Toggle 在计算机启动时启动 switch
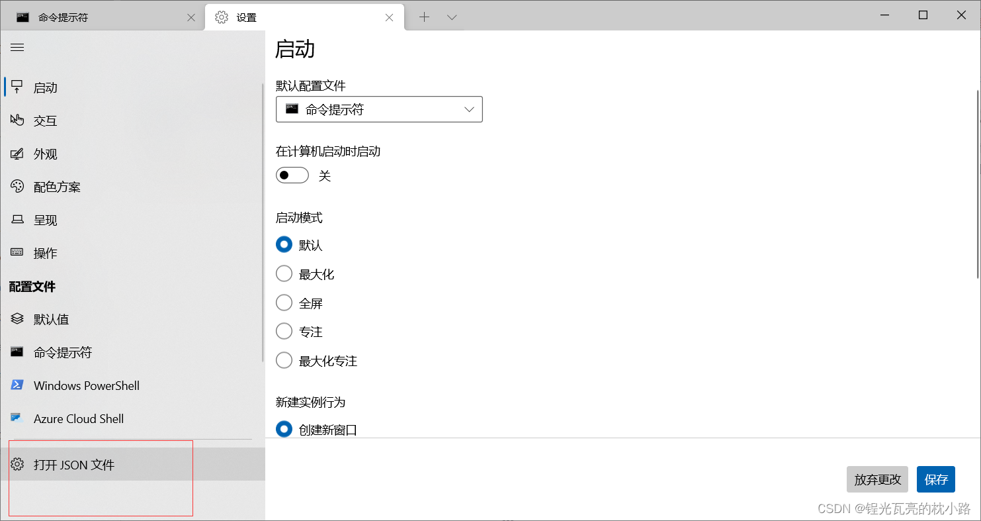 click(x=292, y=175)
